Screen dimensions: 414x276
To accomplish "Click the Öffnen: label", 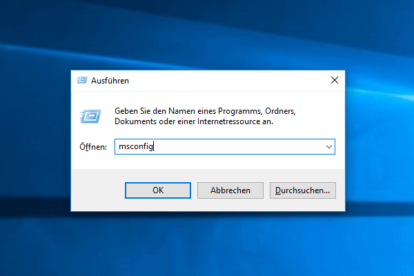I will tap(93, 146).
